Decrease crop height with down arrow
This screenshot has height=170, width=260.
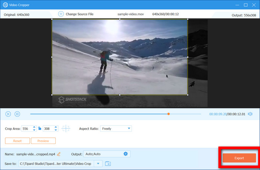click(x=56, y=130)
